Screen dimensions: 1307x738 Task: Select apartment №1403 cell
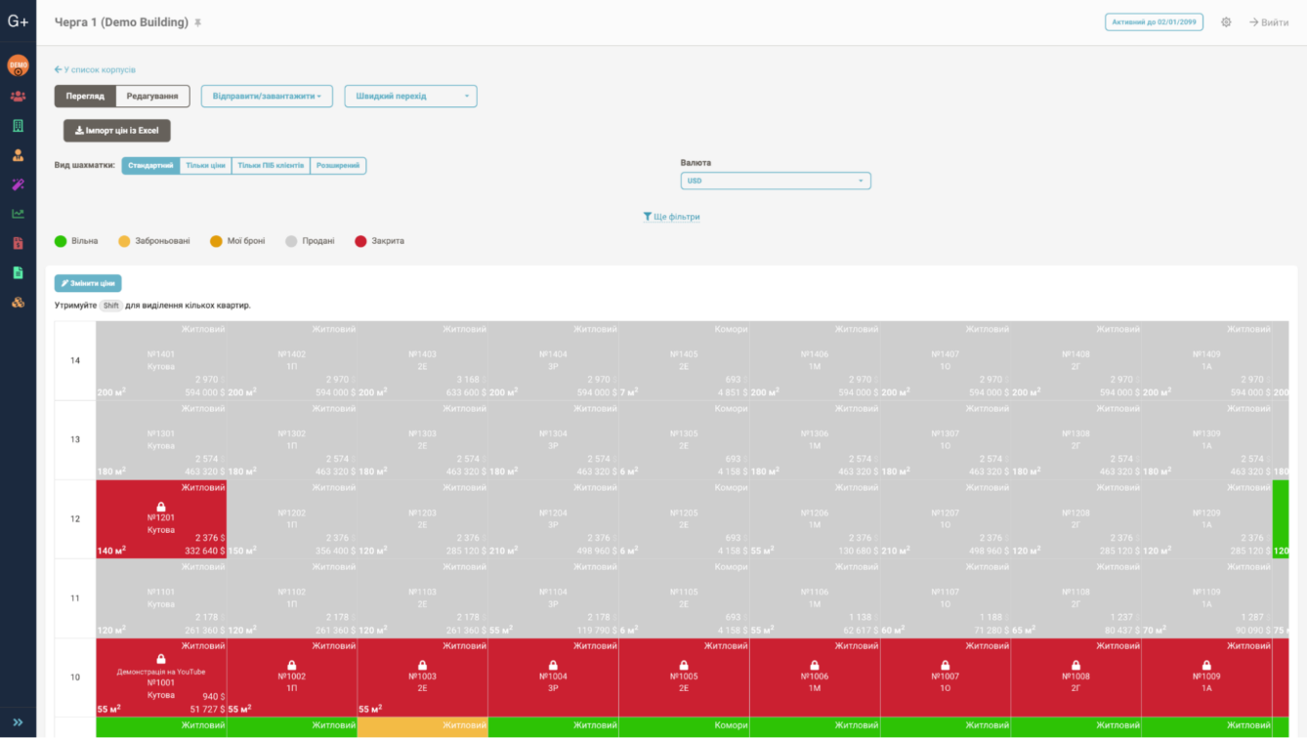click(423, 360)
